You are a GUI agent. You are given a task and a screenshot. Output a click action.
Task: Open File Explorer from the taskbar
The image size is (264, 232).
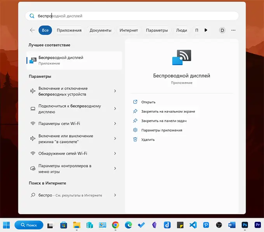coord(76,225)
